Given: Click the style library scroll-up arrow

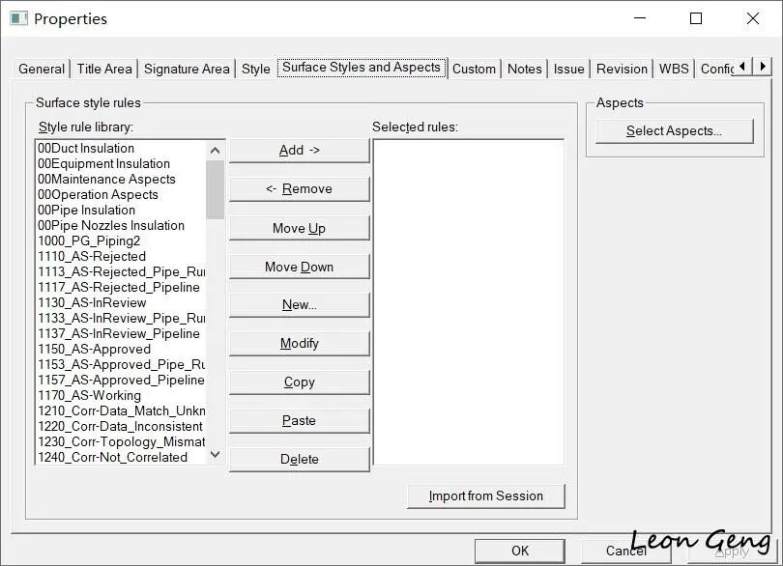Looking at the screenshot, I should 216,150.
